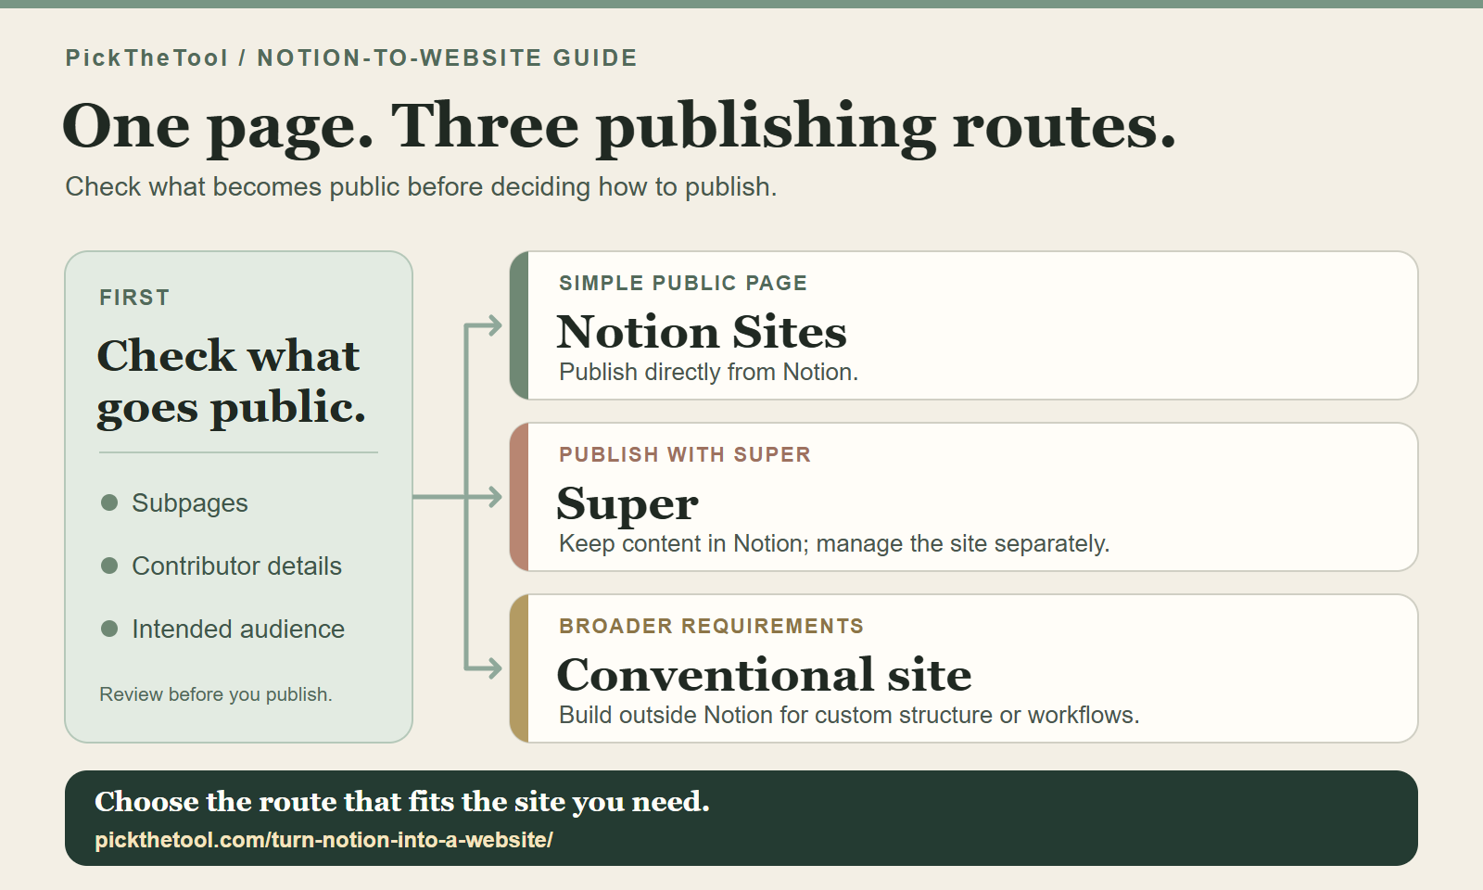This screenshot has width=1483, height=890.
Task: Click the Contributor details list item
Action: coord(236,566)
